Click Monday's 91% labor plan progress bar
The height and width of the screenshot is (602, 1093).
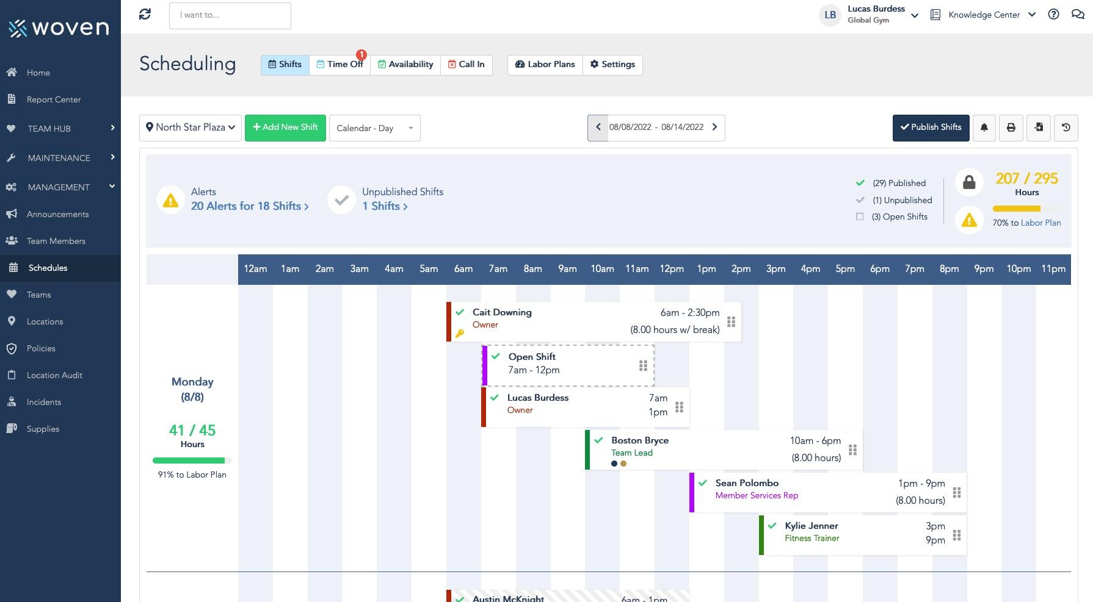click(x=192, y=460)
